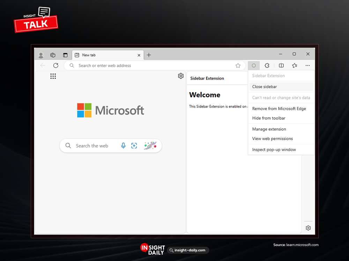This screenshot has width=349, height=261.
Task: Click Inspect pop-up window
Action: click(x=274, y=150)
